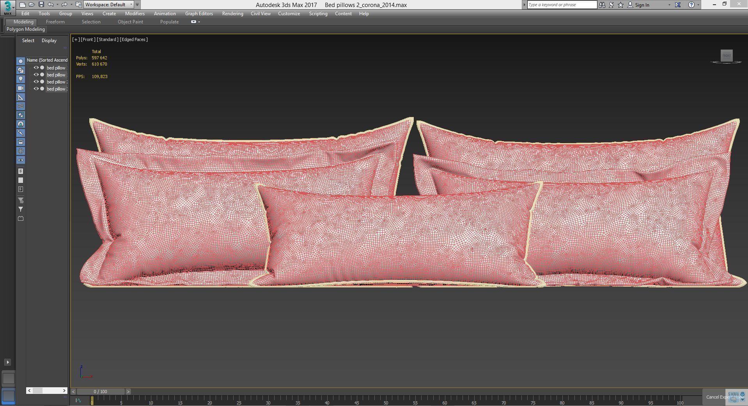Image resolution: width=748 pixels, height=406 pixels.
Task: Click the play arrow button on the left edge
Action: tap(7, 362)
